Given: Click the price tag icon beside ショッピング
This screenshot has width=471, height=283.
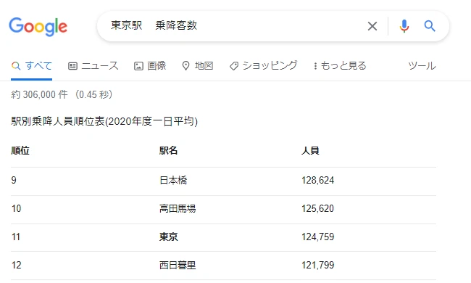Looking at the screenshot, I should (234, 66).
